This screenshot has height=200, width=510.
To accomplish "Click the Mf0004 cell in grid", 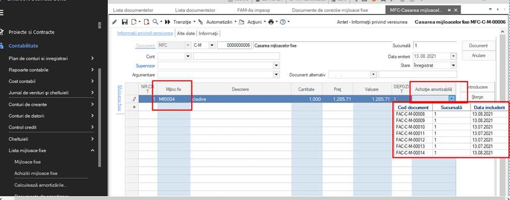I will pyautogui.click(x=174, y=99).
